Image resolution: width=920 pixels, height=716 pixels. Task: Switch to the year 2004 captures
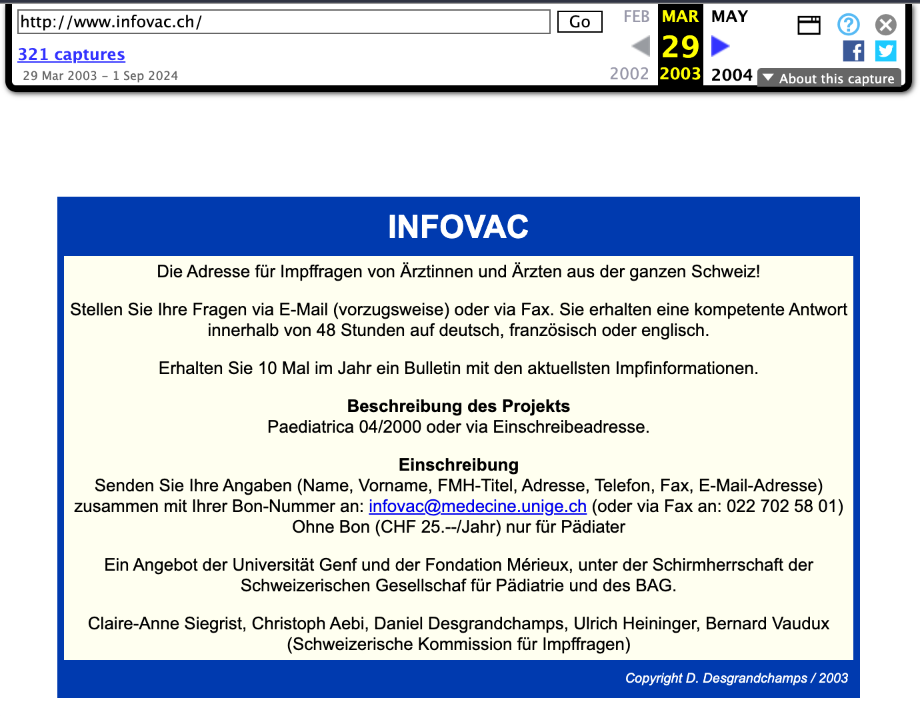(731, 75)
